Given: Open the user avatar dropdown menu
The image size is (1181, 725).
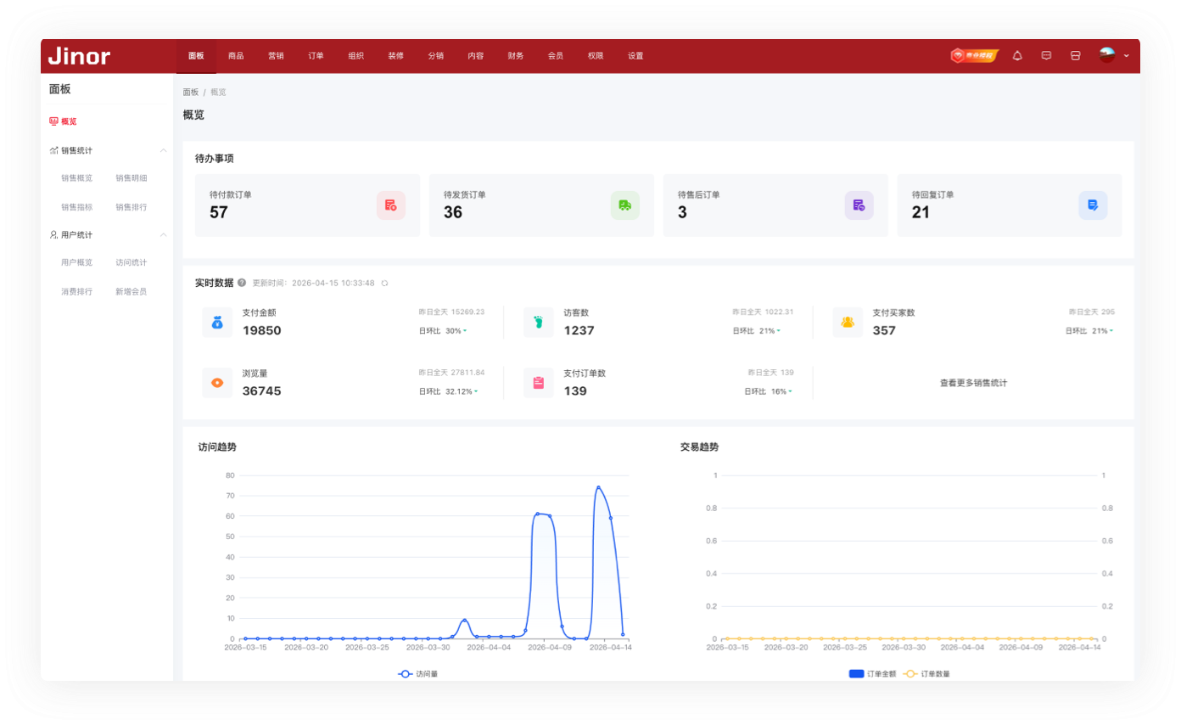Looking at the screenshot, I should tap(1113, 56).
